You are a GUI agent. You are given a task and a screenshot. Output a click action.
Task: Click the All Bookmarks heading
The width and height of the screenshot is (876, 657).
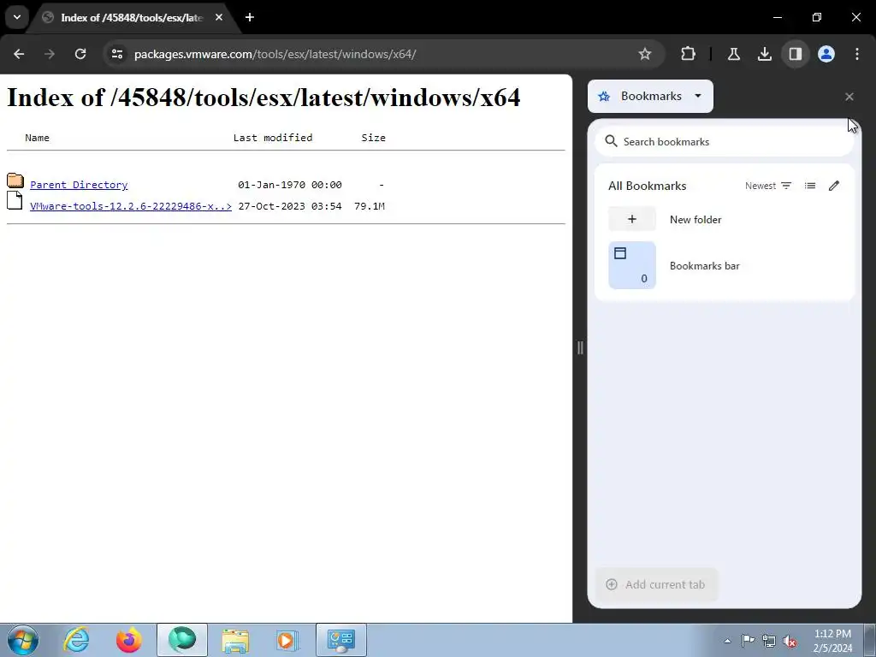[x=647, y=186]
